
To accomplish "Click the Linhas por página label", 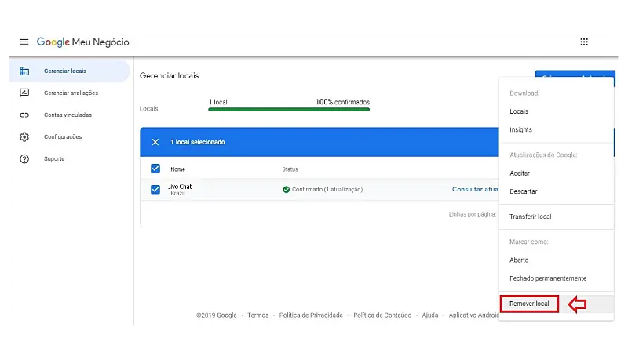I will coord(473,214).
